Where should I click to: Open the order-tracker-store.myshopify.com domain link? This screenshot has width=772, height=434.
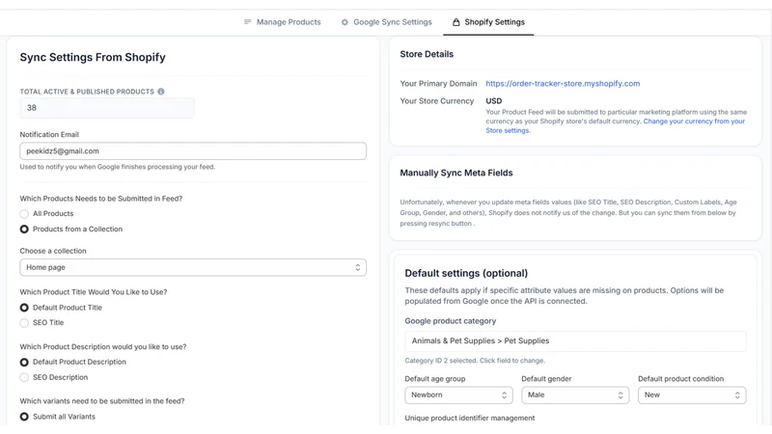coord(563,84)
